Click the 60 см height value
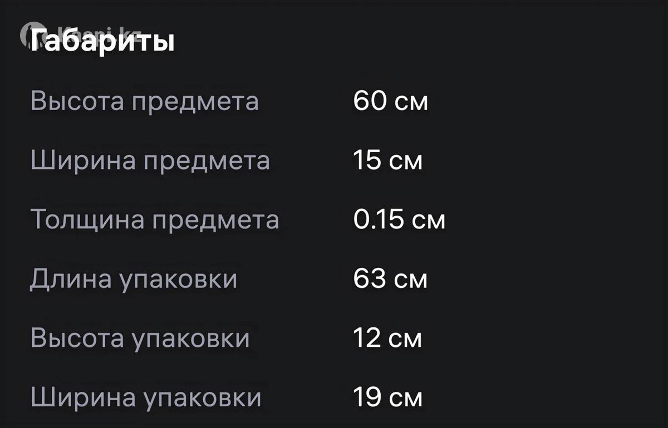This screenshot has height=428, width=668. pyautogui.click(x=390, y=102)
